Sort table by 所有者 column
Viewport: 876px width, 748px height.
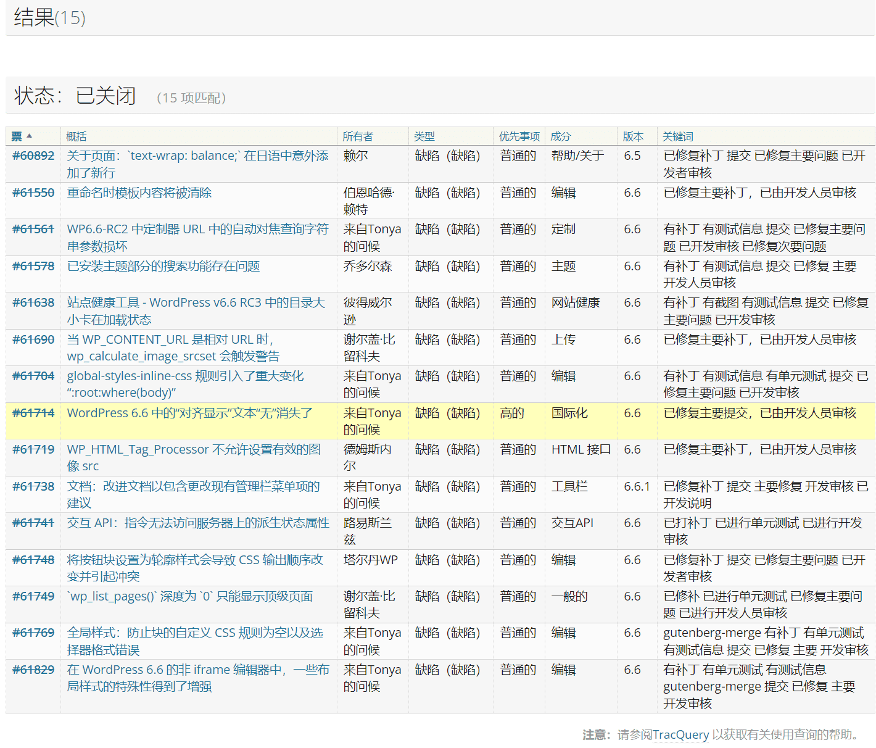tap(358, 136)
